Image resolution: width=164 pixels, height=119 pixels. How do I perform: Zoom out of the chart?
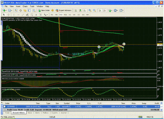[x=94, y=10]
